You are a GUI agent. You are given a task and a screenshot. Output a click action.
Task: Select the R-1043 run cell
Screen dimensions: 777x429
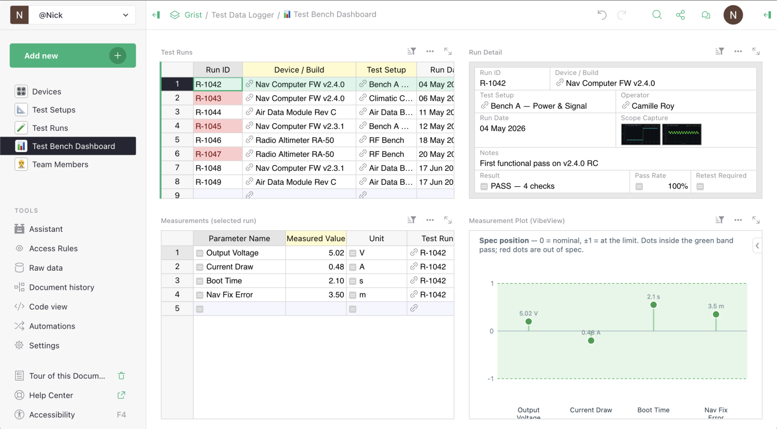218,98
